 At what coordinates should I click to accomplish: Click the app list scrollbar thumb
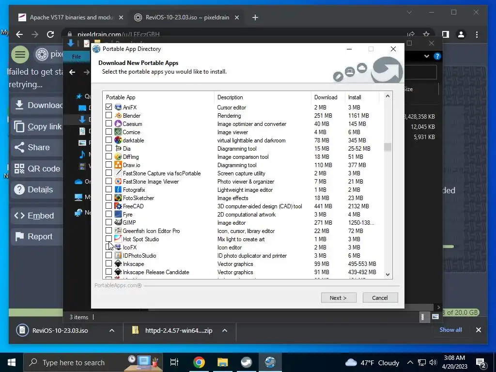click(x=387, y=147)
